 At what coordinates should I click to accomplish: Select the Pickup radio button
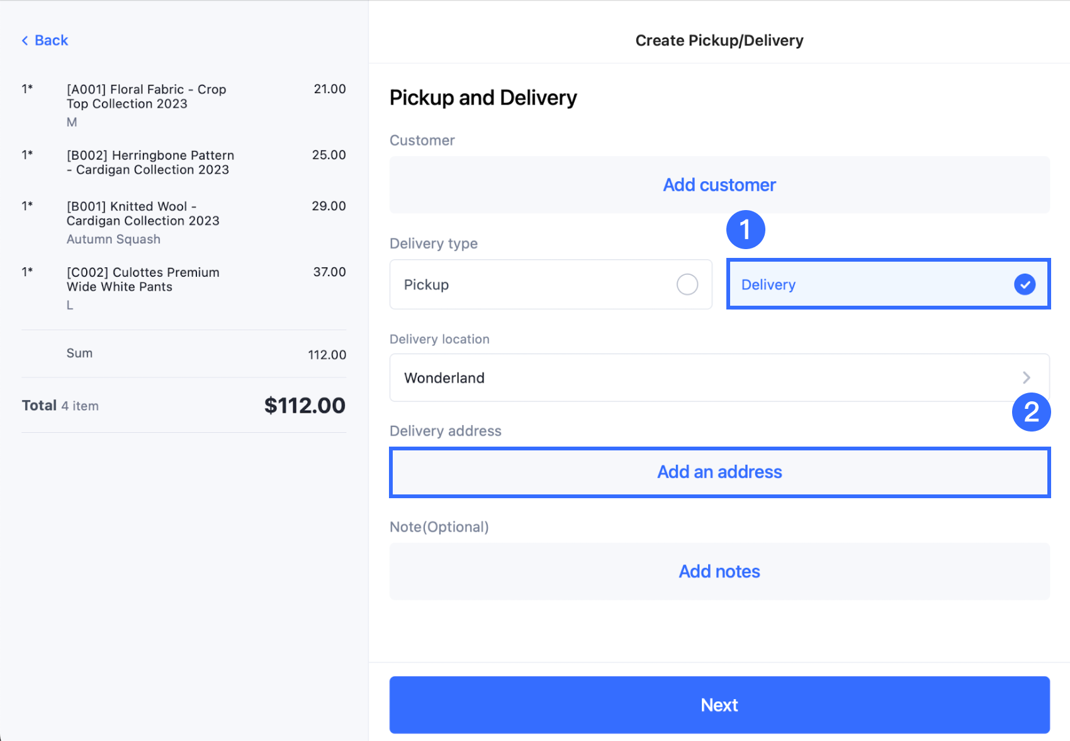click(x=687, y=284)
